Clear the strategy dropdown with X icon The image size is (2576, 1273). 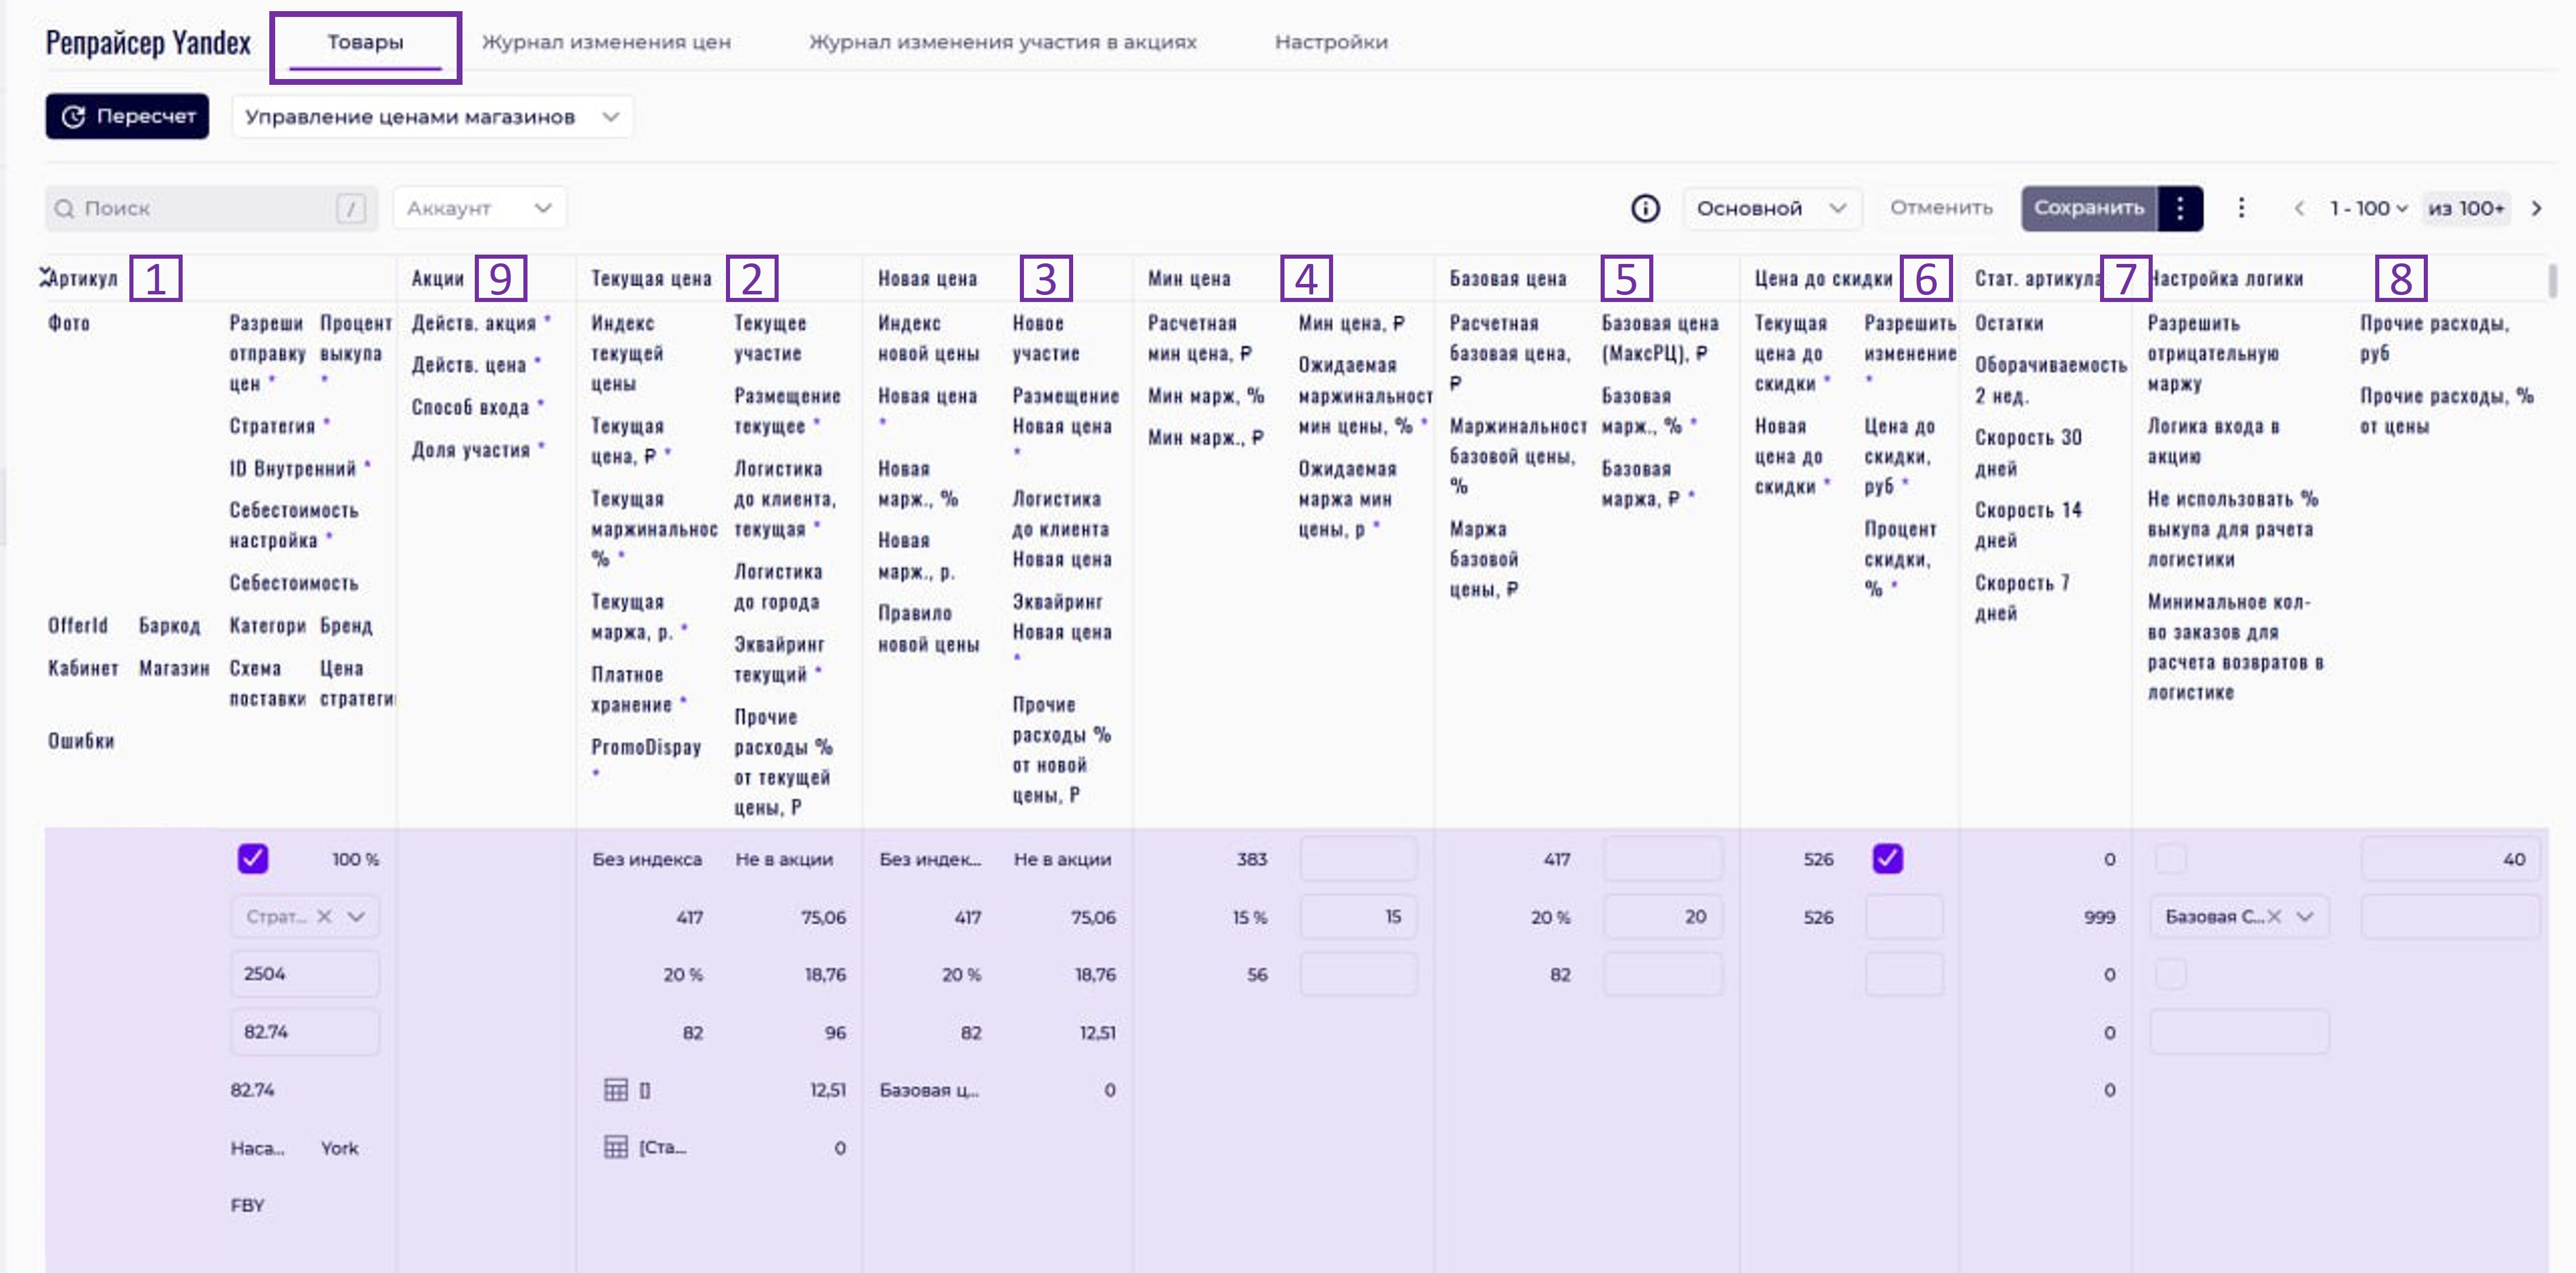[x=324, y=916]
